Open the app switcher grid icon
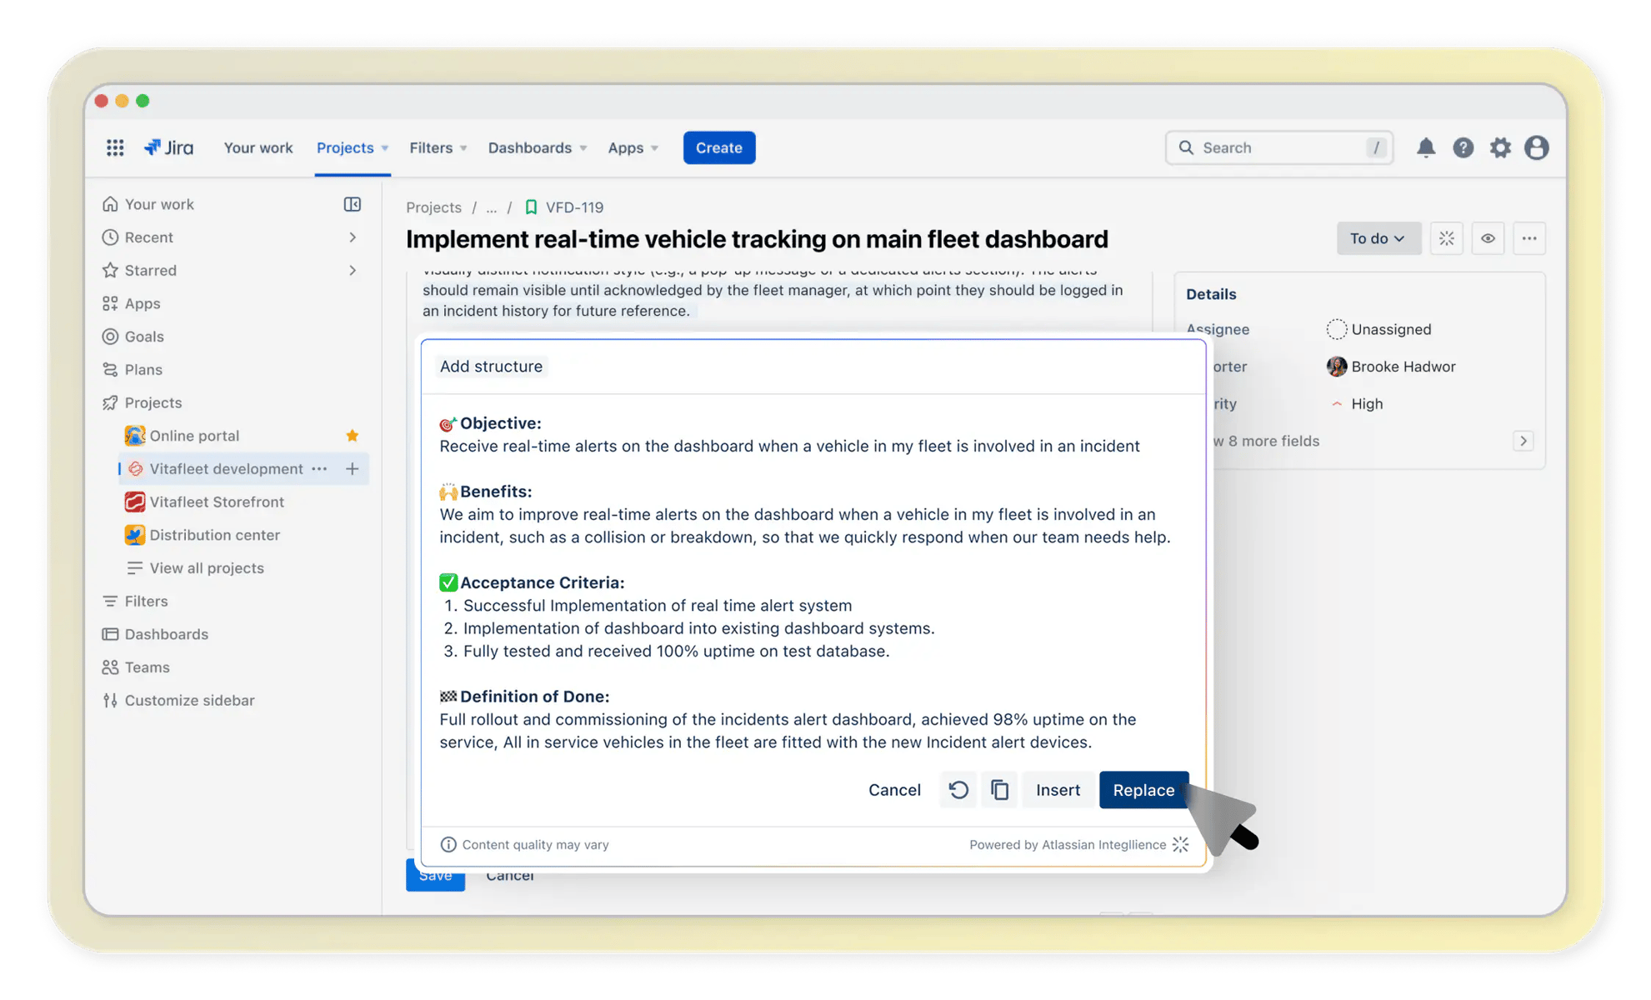This screenshot has width=1651, height=1000. pos(115,147)
